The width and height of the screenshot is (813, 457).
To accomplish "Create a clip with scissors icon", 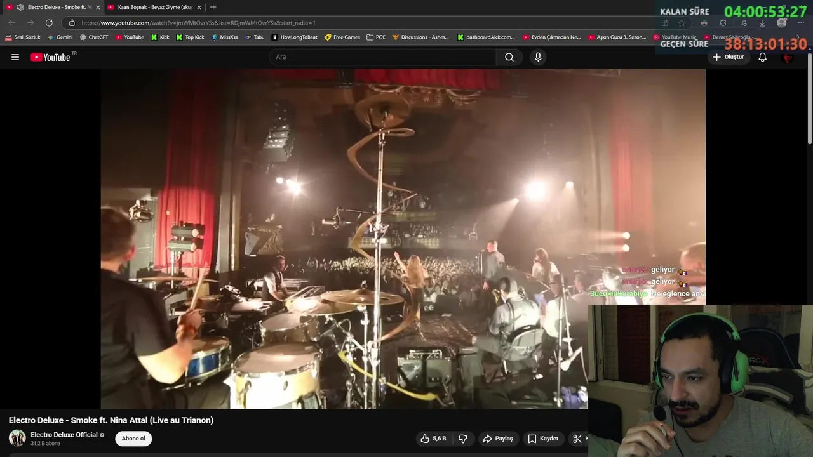I will coord(577,439).
